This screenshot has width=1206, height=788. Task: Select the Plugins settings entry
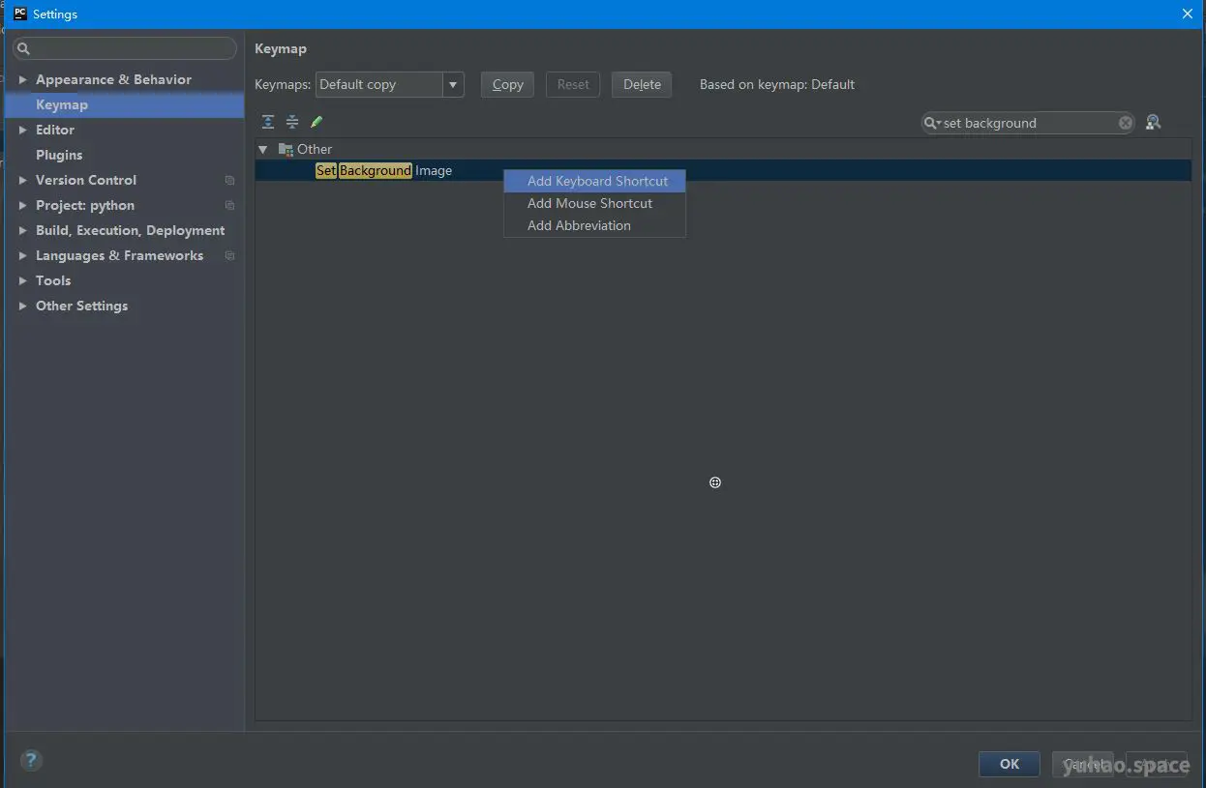(x=58, y=155)
